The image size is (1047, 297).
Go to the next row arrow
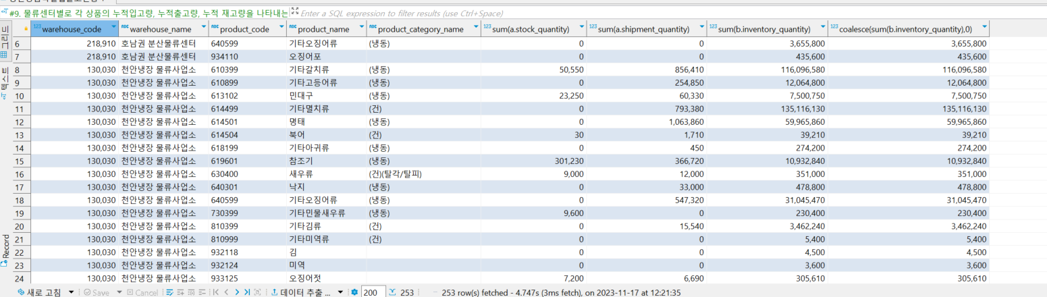(x=237, y=292)
